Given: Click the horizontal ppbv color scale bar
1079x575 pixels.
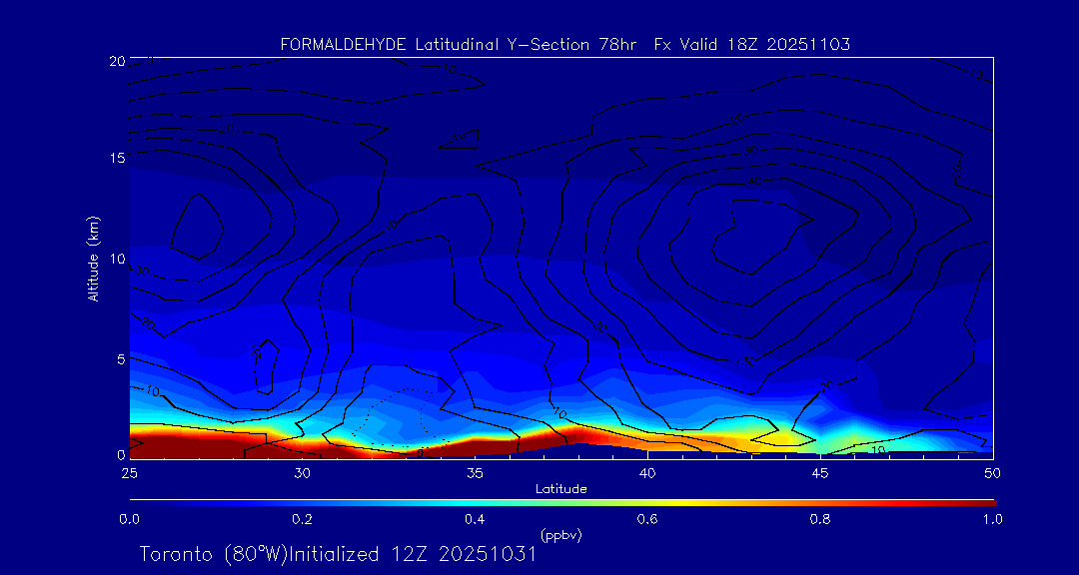Looking at the screenshot, I should click(x=562, y=503).
